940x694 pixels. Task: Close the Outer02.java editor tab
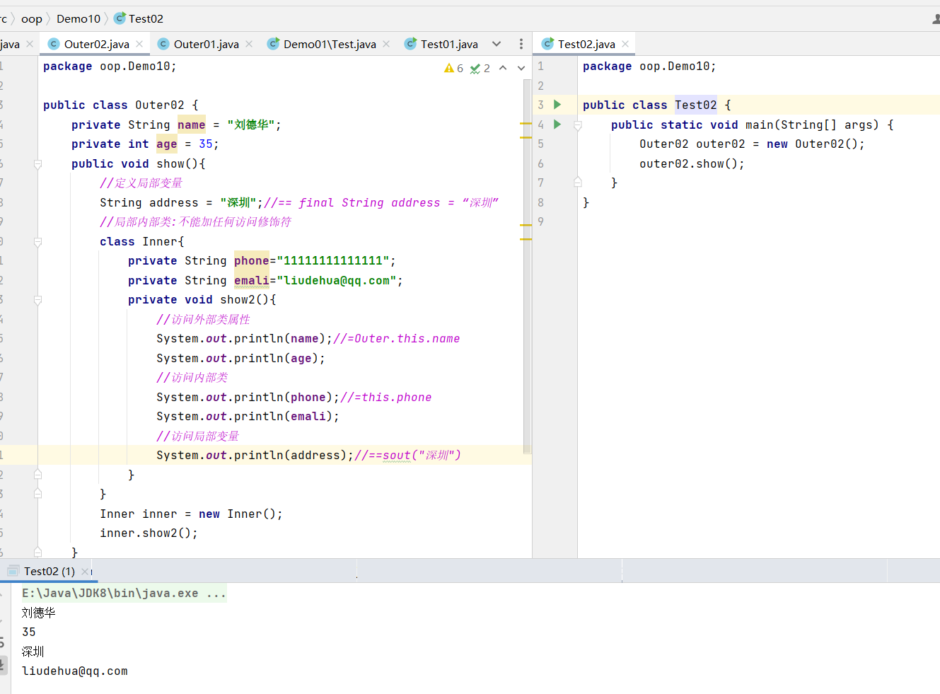[x=139, y=44]
